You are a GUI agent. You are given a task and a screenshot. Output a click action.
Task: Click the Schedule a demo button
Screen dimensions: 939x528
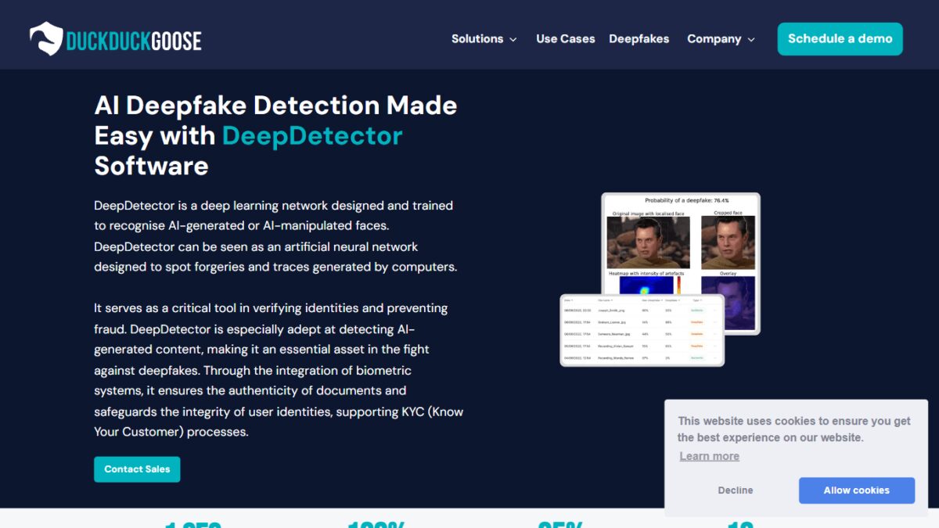840,38
